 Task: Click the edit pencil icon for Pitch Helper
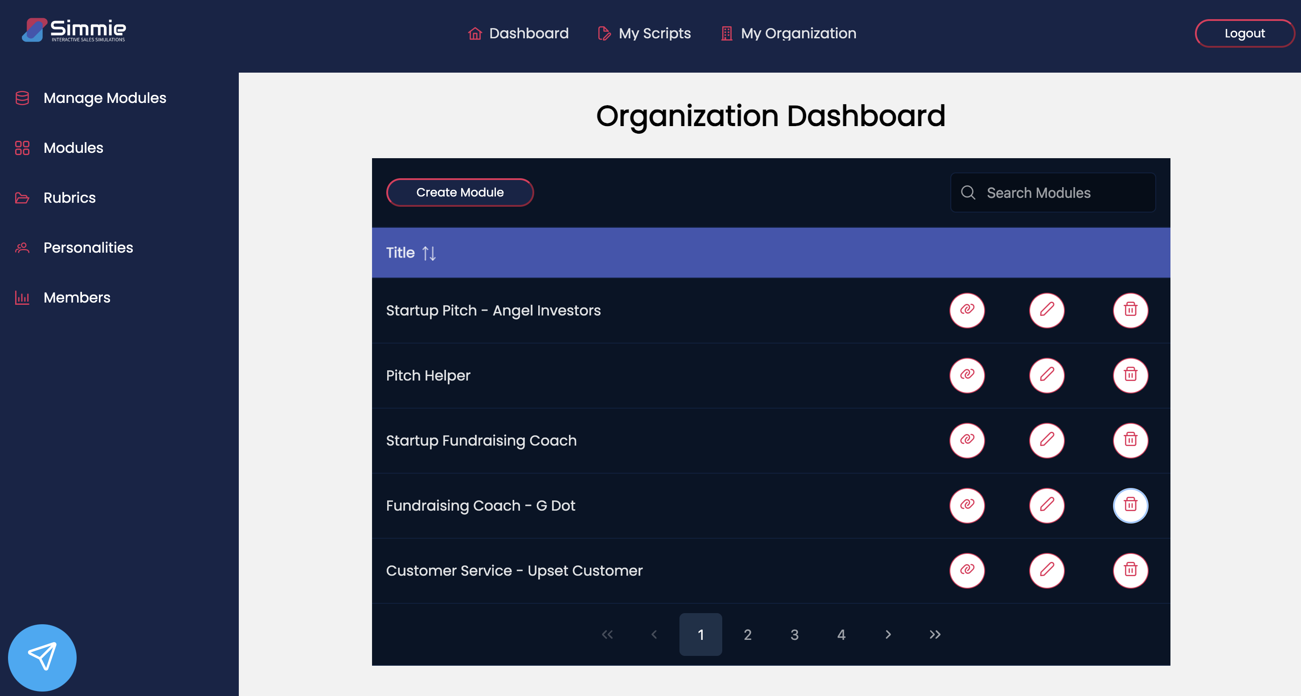click(x=1047, y=374)
